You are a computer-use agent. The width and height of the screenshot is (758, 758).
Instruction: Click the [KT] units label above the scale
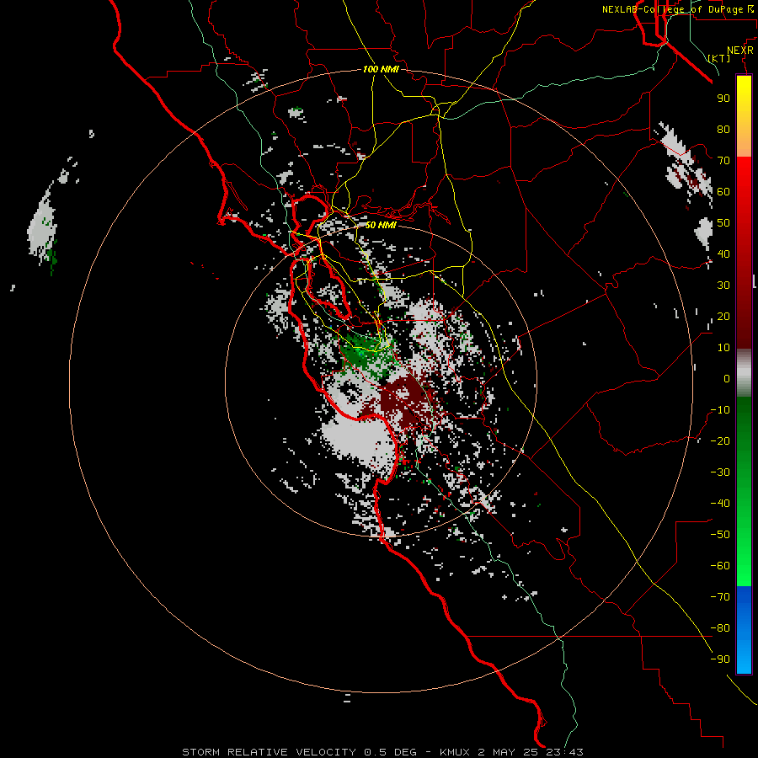click(x=719, y=58)
